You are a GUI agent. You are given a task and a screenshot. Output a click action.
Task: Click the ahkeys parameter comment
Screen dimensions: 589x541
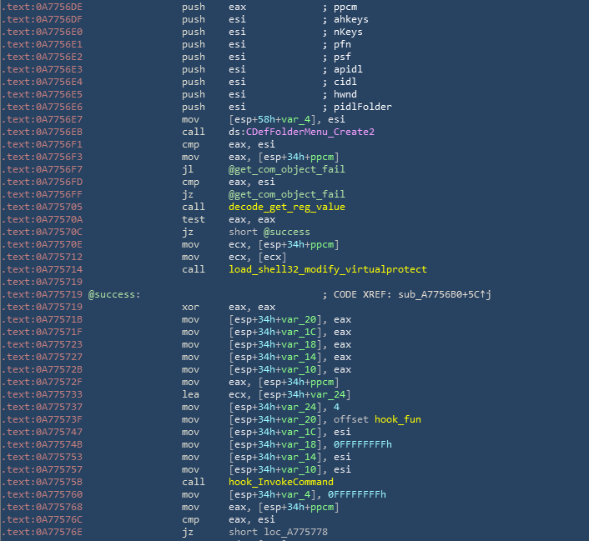[350, 19]
